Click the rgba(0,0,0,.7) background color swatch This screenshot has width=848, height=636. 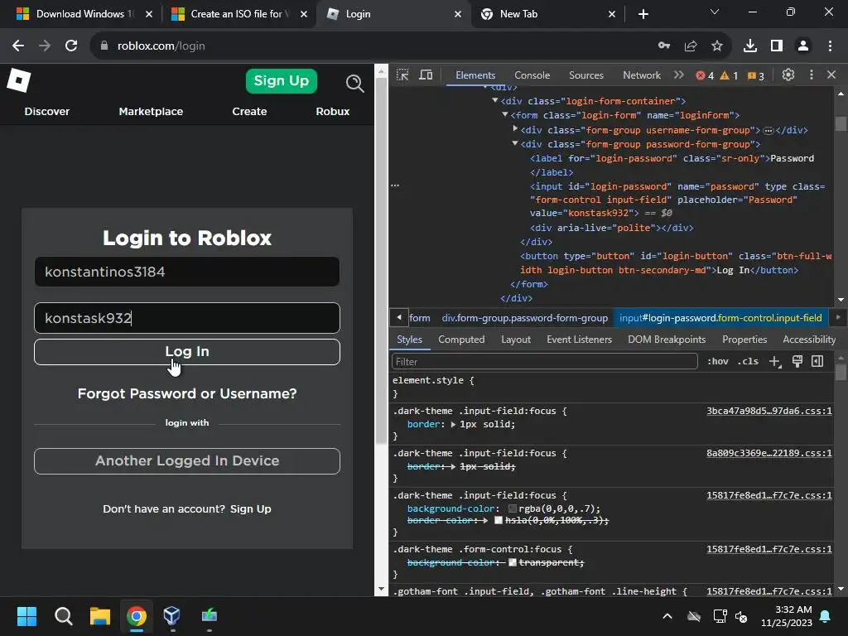click(512, 509)
